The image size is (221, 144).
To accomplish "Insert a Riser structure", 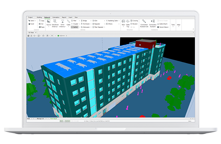I will [123, 23].
